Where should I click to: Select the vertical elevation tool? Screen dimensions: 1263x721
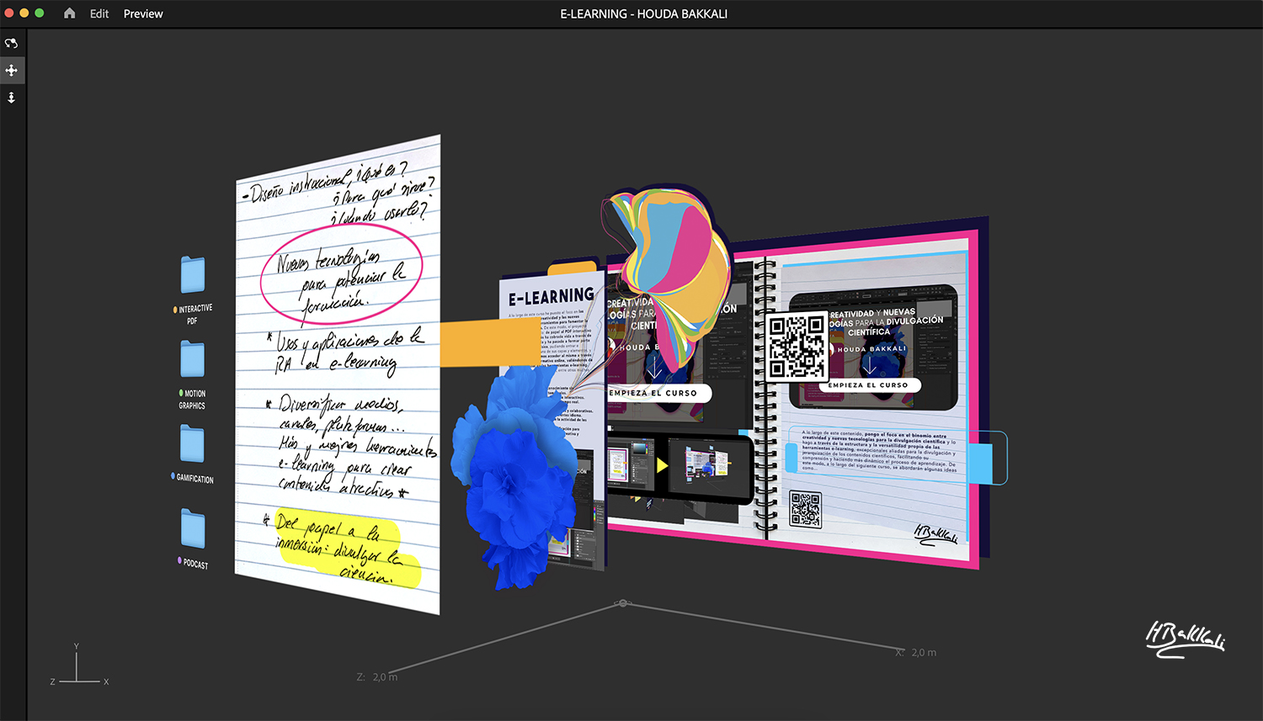pyautogui.click(x=12, y=98)
